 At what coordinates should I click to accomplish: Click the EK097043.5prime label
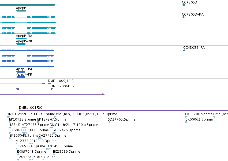tap(31, 152)
